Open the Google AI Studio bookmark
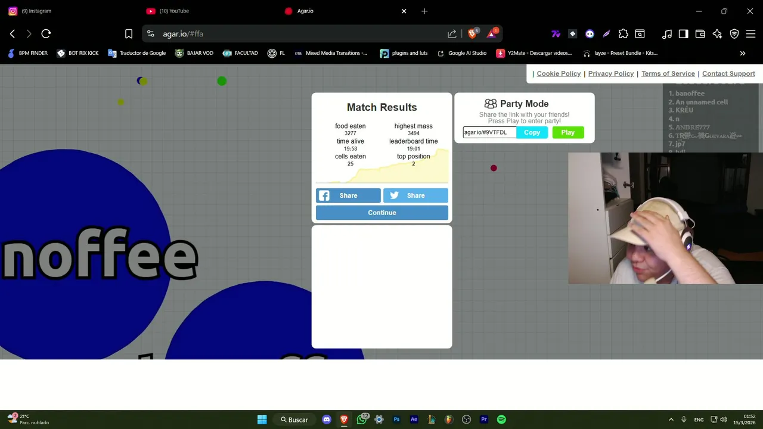 click(461, 53)
